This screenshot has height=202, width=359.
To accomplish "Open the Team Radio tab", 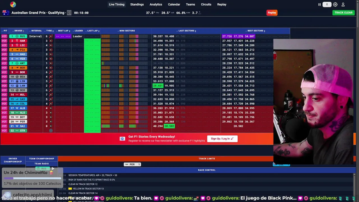I will click(x=42, y=164).
